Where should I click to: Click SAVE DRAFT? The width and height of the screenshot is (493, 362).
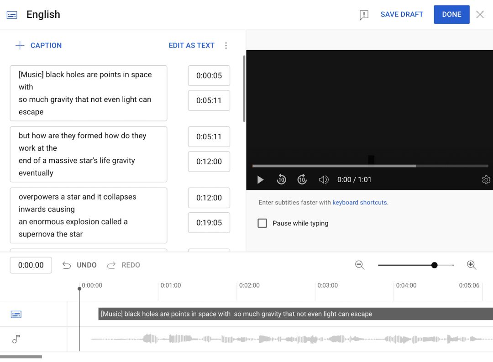tap(402, 15)
